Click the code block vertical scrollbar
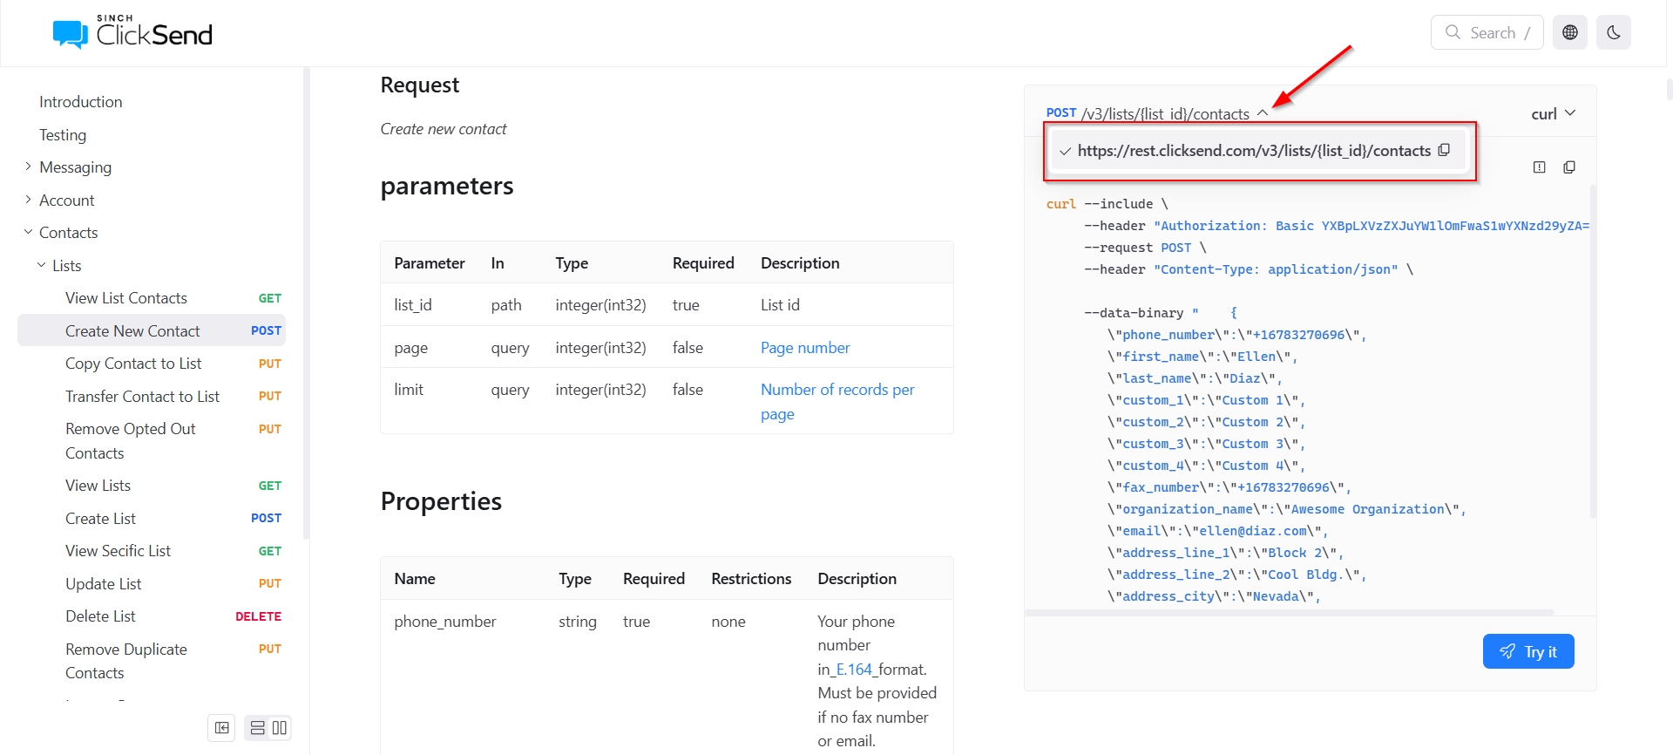The image size is (1673, 755). pyautogui.click(x=1594, y=351)
